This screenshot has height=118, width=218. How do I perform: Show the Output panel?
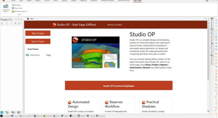[14, 116]
